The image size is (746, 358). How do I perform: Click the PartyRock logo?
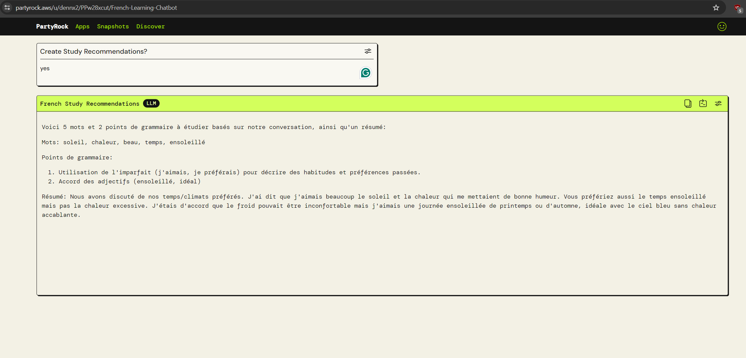52,26
